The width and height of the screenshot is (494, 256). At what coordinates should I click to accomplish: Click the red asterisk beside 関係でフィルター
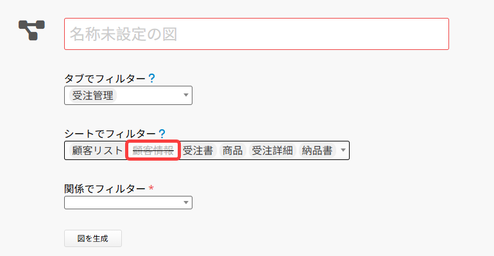151,188
